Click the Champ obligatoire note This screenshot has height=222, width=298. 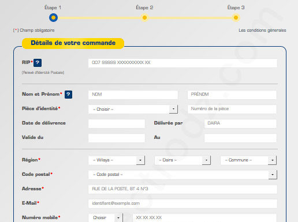(x=33, y=30)
